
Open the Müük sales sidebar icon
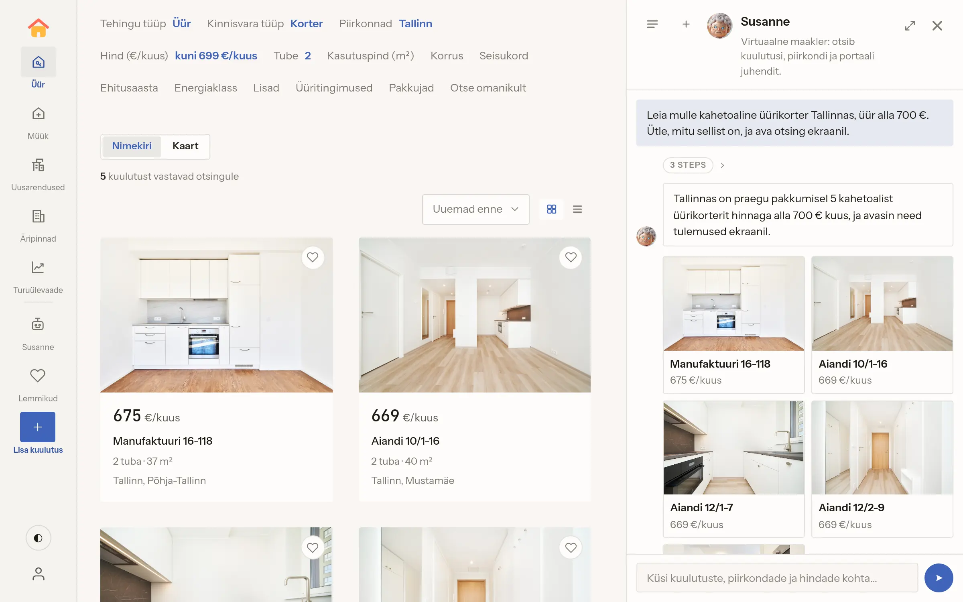[38, 114]
